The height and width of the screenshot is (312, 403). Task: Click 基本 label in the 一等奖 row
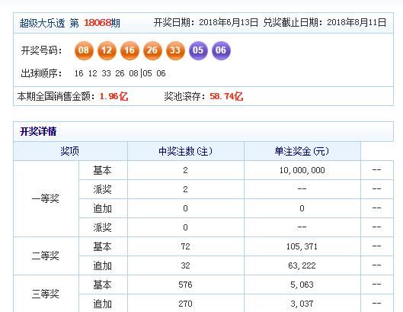pyautogui.click(x=102, y=170)
